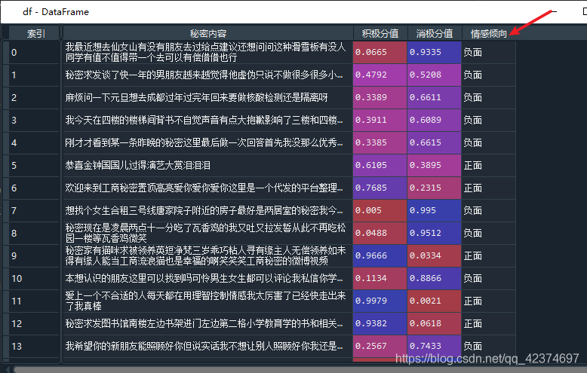Select positive score 0.3911
The image size is (587, 373).
coord(380,120)
